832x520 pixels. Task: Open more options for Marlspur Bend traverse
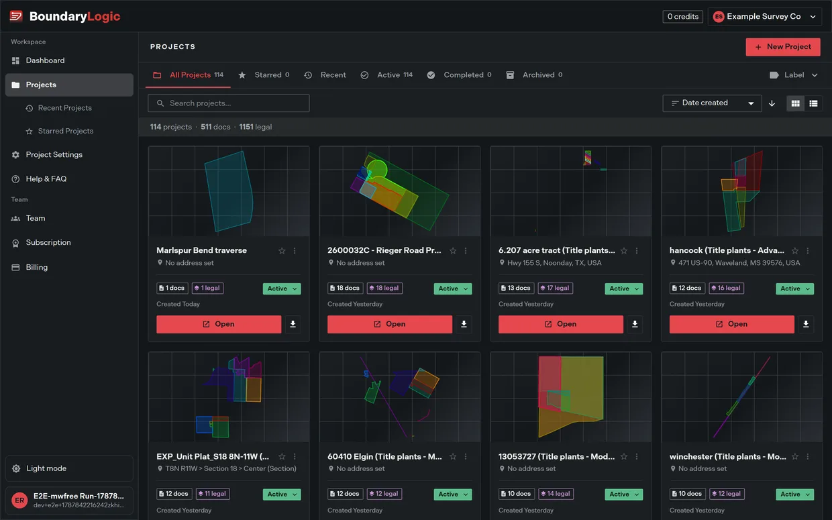click(295, 251)
